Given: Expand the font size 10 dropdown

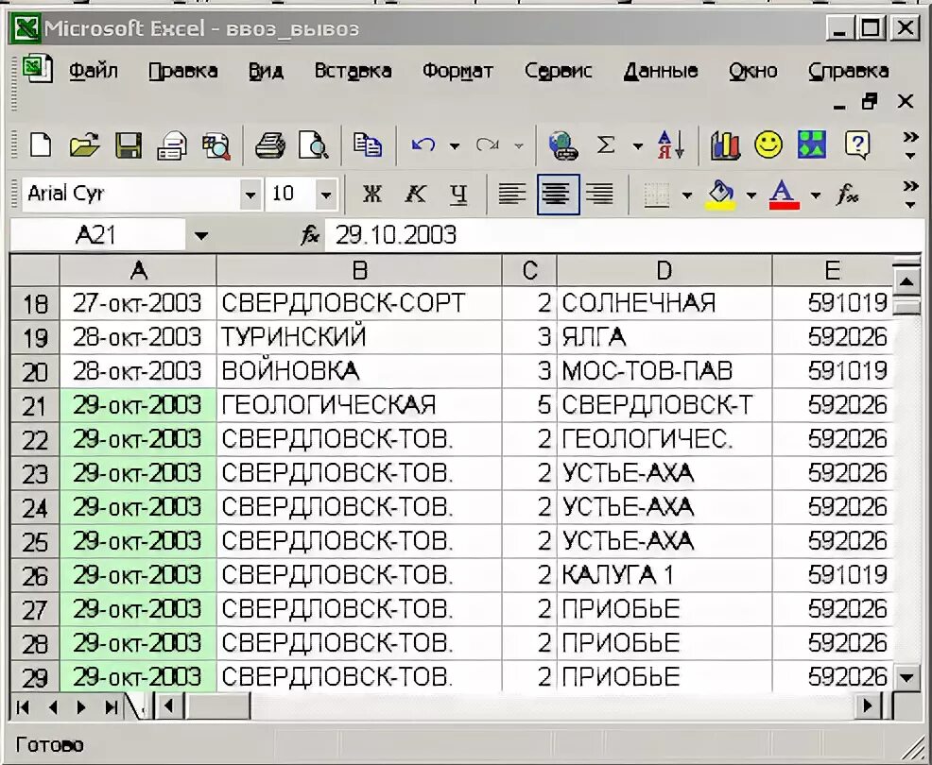Looking at the screenshot, I should [326, 195].
